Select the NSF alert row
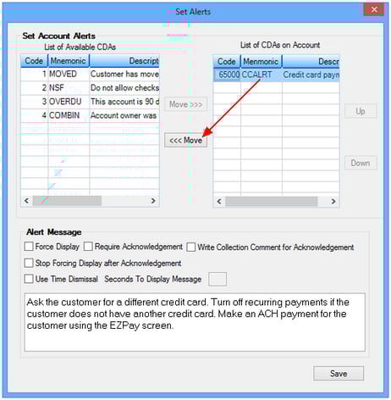 click(x=90, y=88)
